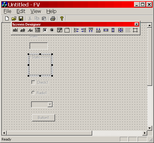Click the make same size icon

click(120, 30)
